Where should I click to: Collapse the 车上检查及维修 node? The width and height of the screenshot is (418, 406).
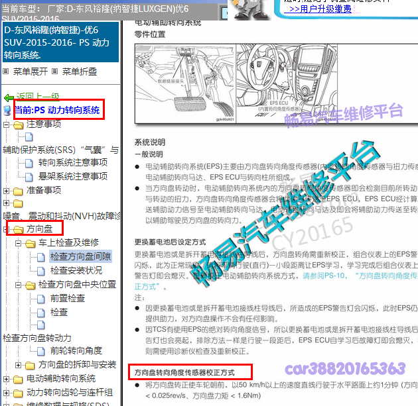click(x=18, y=243)
